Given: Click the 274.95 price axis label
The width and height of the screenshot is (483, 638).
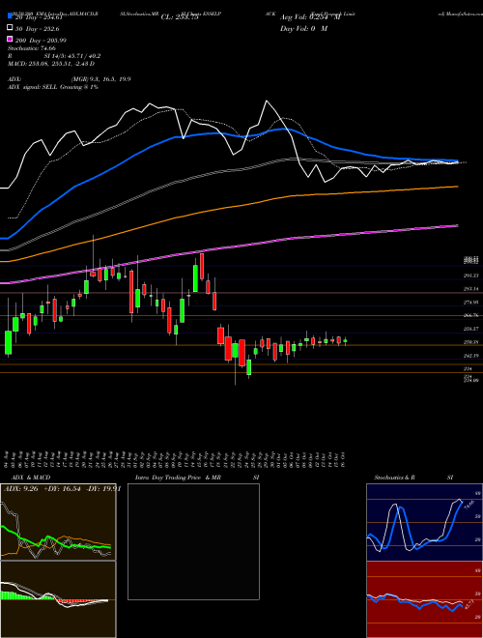Looking at the screenshot, I should [470, 303].
